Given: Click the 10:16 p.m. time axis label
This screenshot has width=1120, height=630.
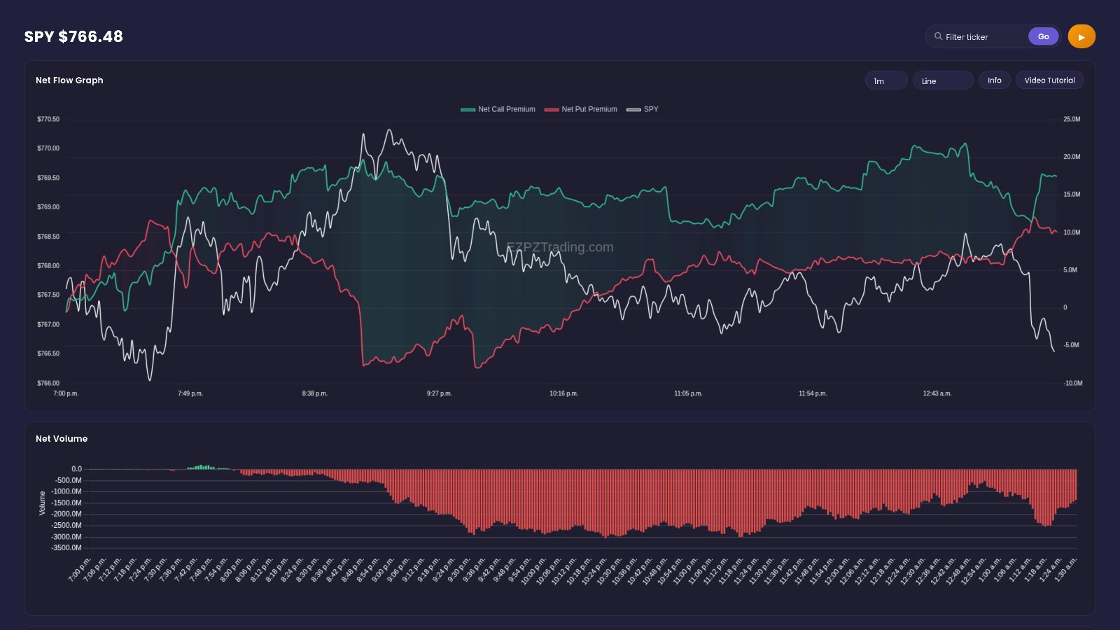Looking at the screenshot, I should coord(563,394).
